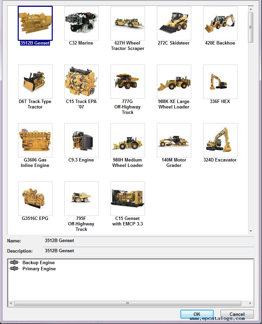Click the horizontal scrollbar thumb in engine list
Screen dimensions: 262x324
click(x=128, y=303)
